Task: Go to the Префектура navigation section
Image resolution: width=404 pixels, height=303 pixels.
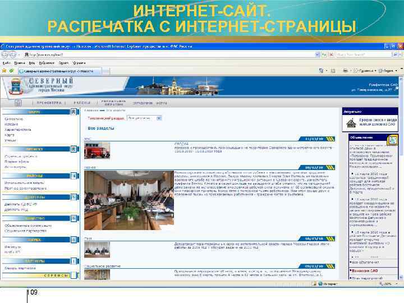Action: [x=49, y=103]
